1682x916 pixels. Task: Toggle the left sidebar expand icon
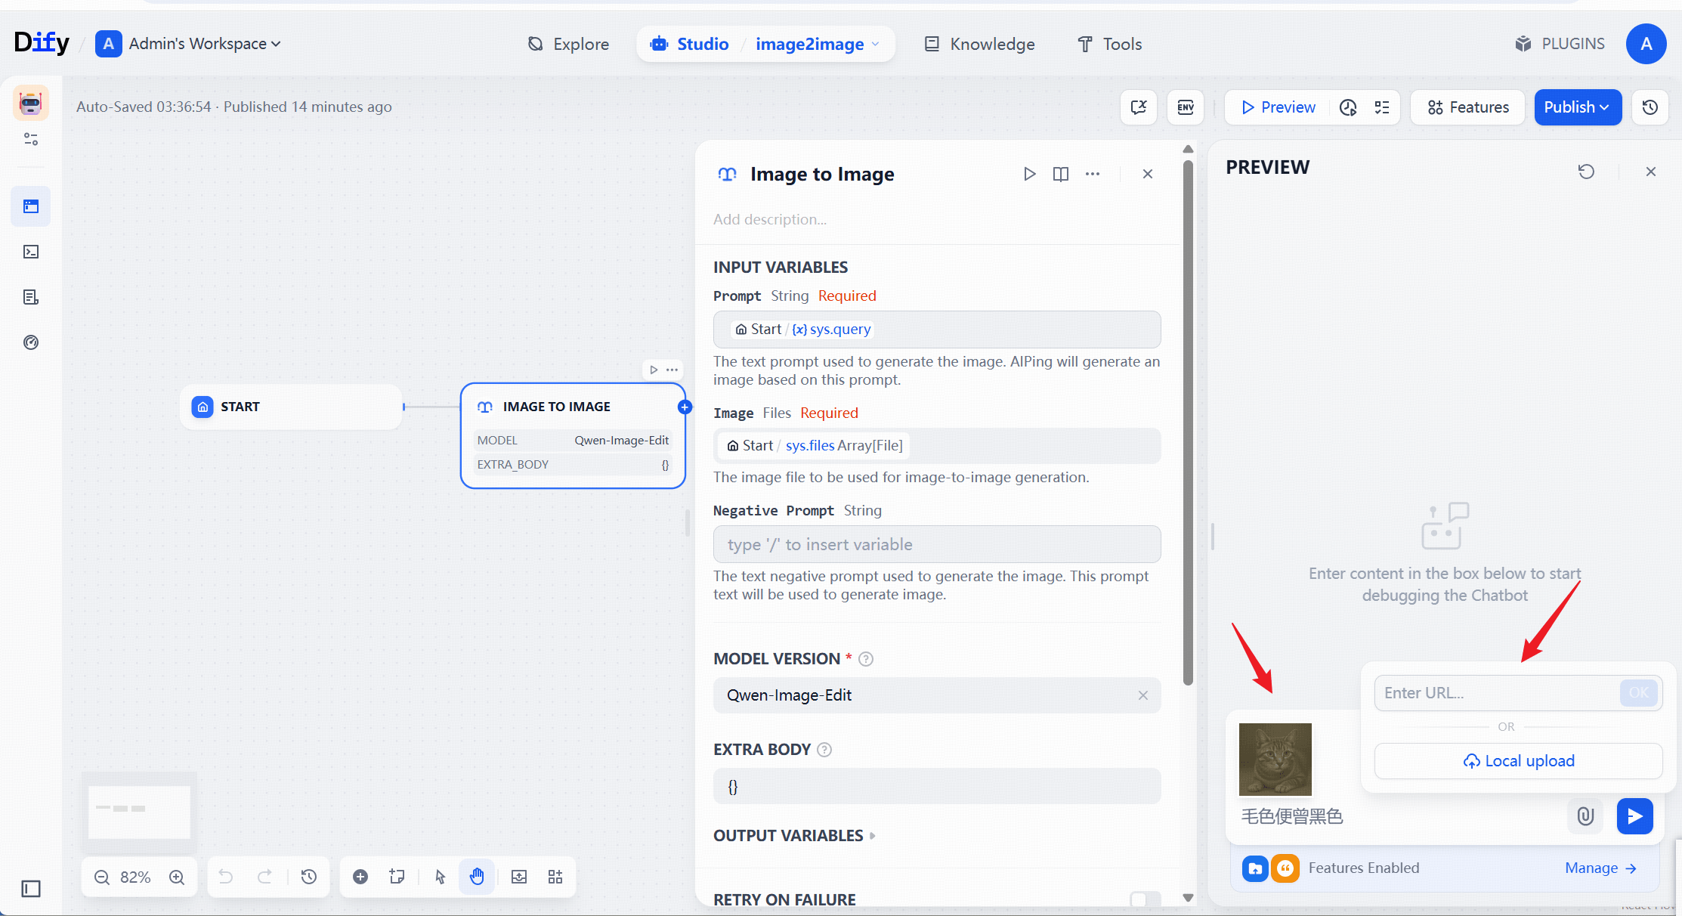[31, 889]
